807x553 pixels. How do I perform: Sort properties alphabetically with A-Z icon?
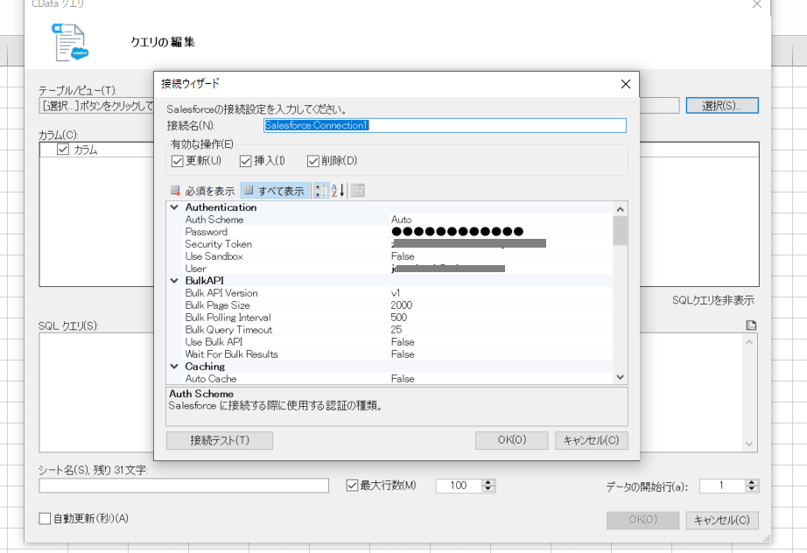[x=338, y=191]
